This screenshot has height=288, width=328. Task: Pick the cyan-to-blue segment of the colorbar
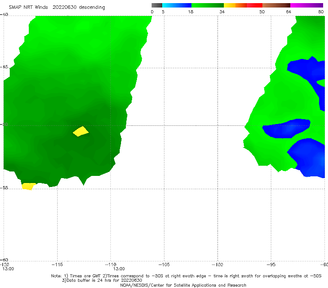point(177,5)
